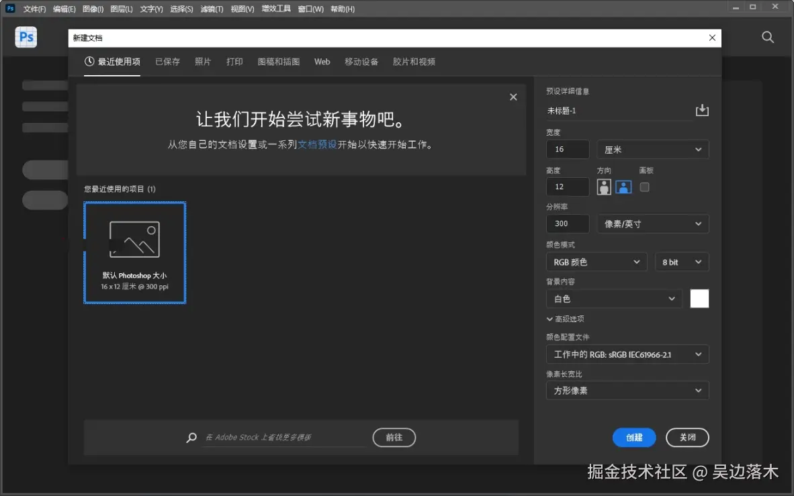Click the Adobe Stock template search field

coord(285,438)
